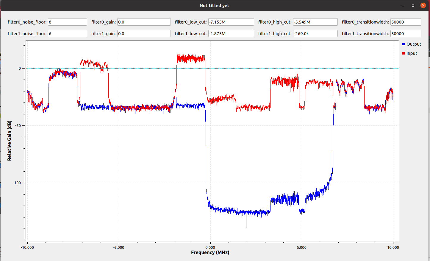Select the filter1_low_cut field showing -1.875M
The image size is (430, 261).
pyautogui.click(x=231, y=34)
